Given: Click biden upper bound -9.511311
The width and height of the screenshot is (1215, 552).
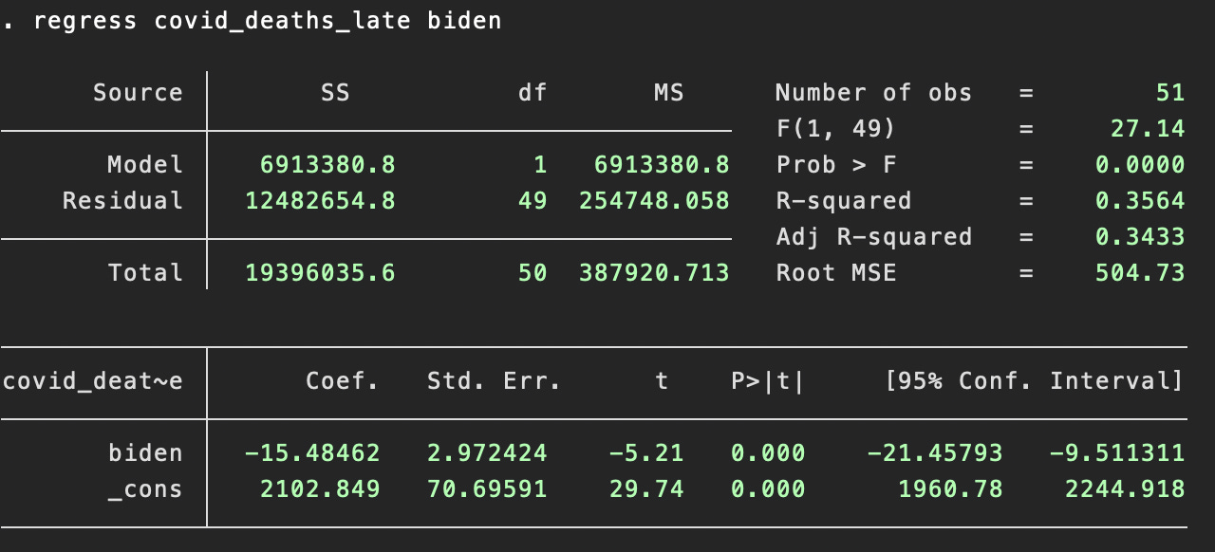Looking at the screenshot, I should [1117, 453].
